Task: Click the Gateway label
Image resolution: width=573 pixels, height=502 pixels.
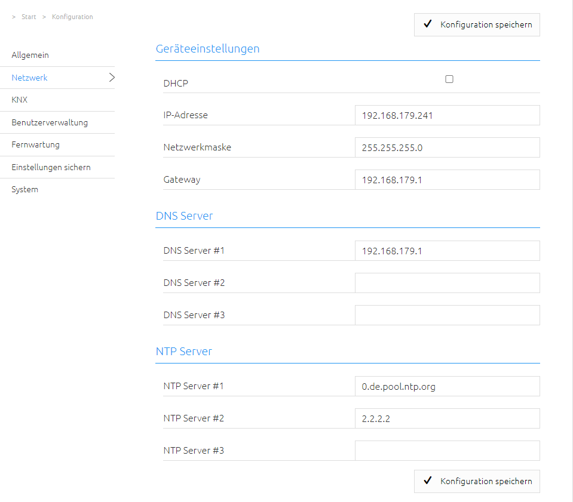Action: [x=182, y=180]
